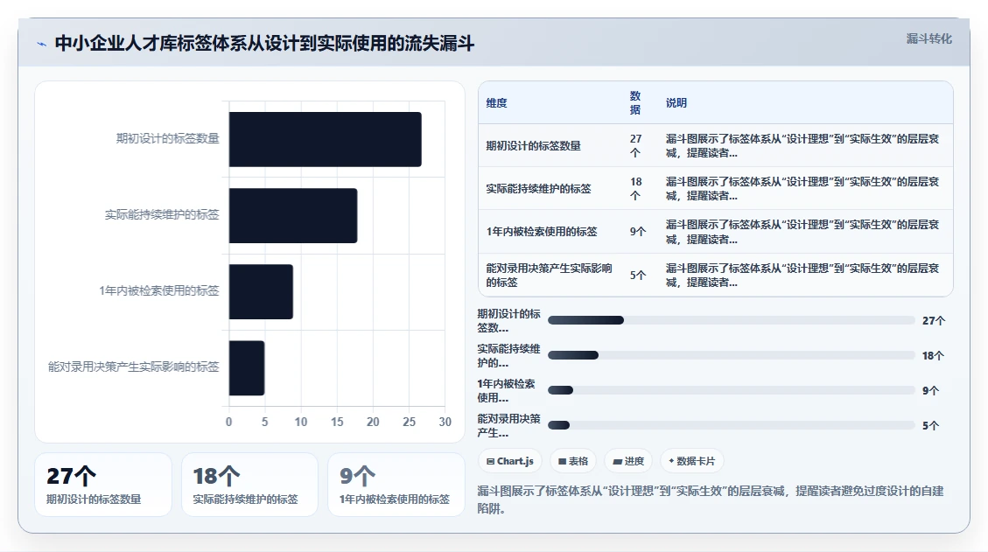The height and width of the screenshot is (552, 988).
Task: Open the 9个 1年内被检索使用的标签 data card
Action: point(396,485)
